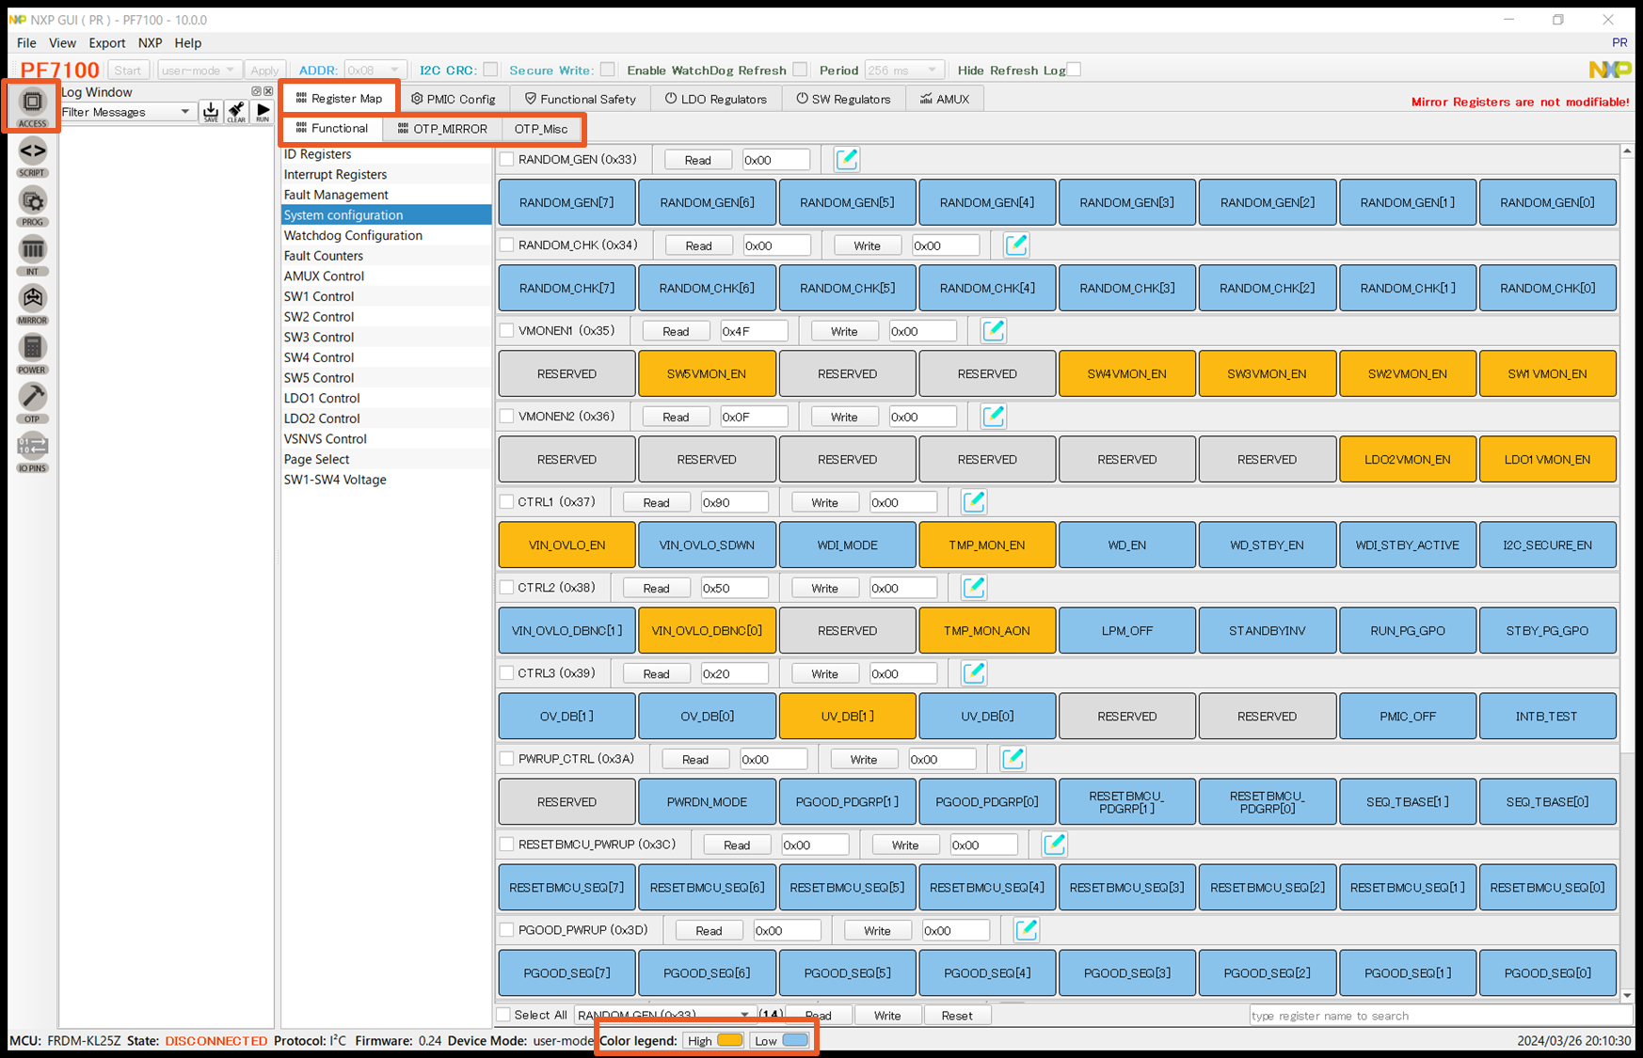Open the IO PINS icon
The image size is (1643, 1058).
32,449
